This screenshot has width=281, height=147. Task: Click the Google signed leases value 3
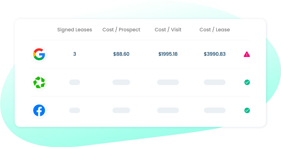point(75,54)
